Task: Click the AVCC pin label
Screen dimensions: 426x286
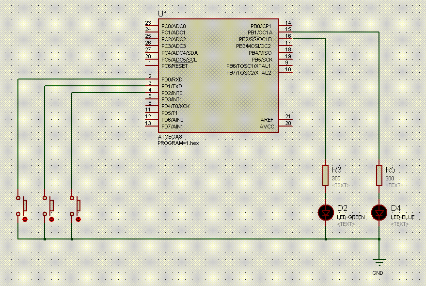Action: [267, 127]
